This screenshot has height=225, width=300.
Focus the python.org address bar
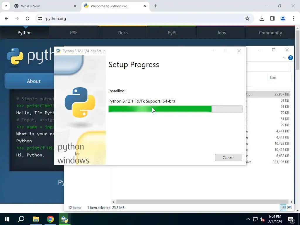(144, 18)
